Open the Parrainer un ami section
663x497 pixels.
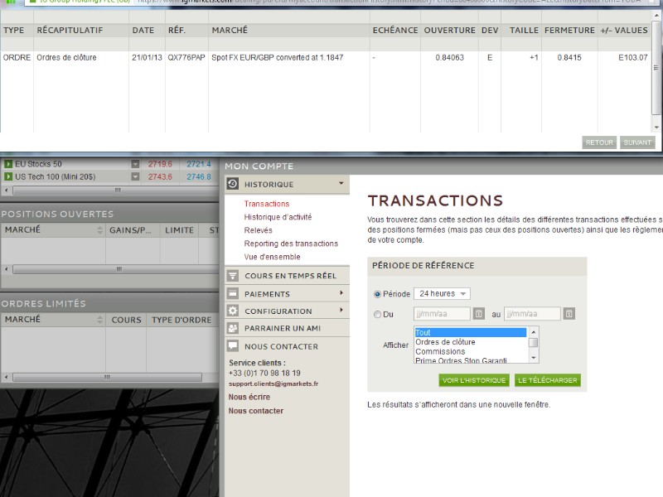point(287,328)
